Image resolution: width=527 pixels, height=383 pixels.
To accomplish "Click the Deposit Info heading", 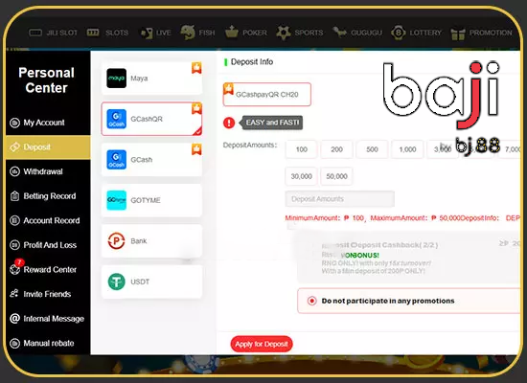I will pyautogui.click(x=252, y=62).
